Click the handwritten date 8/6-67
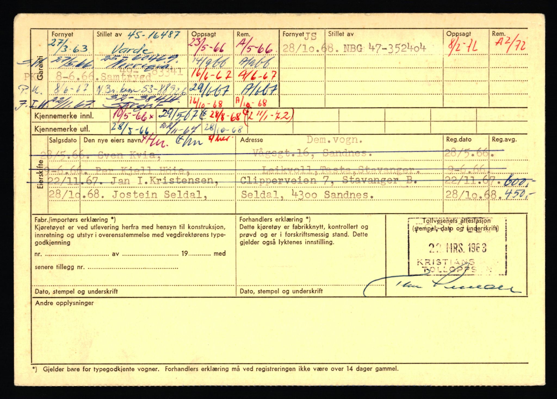 [x=72, y=89]
